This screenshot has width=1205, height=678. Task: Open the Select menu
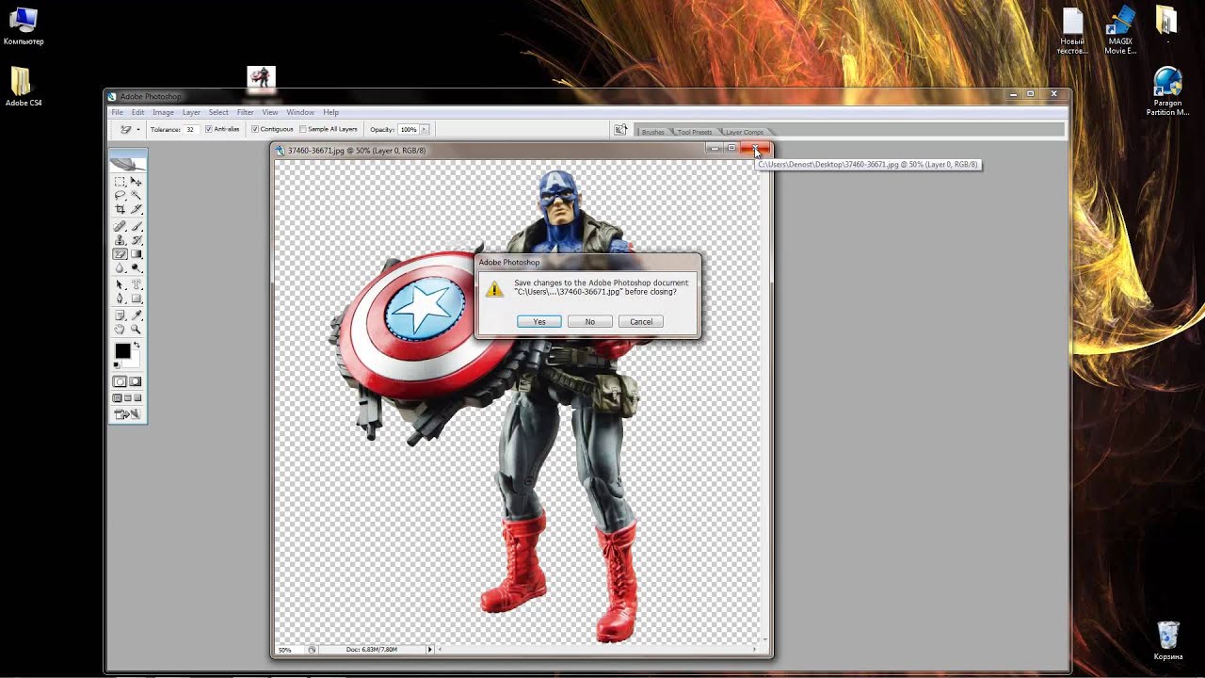click(x=218, y=112)
